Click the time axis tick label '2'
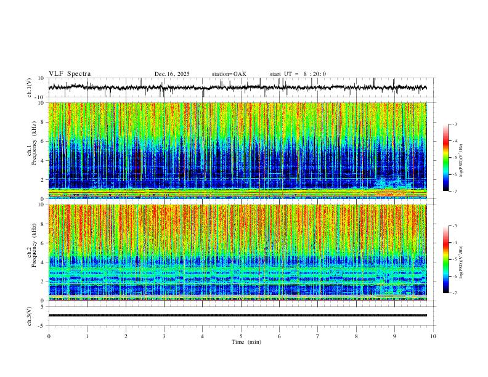The image size is (488, 377). point(126,336)
